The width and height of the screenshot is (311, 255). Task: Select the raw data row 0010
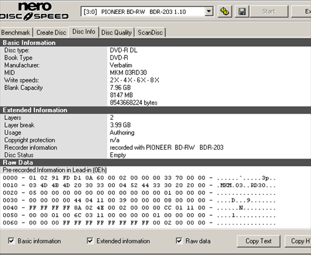139,185
